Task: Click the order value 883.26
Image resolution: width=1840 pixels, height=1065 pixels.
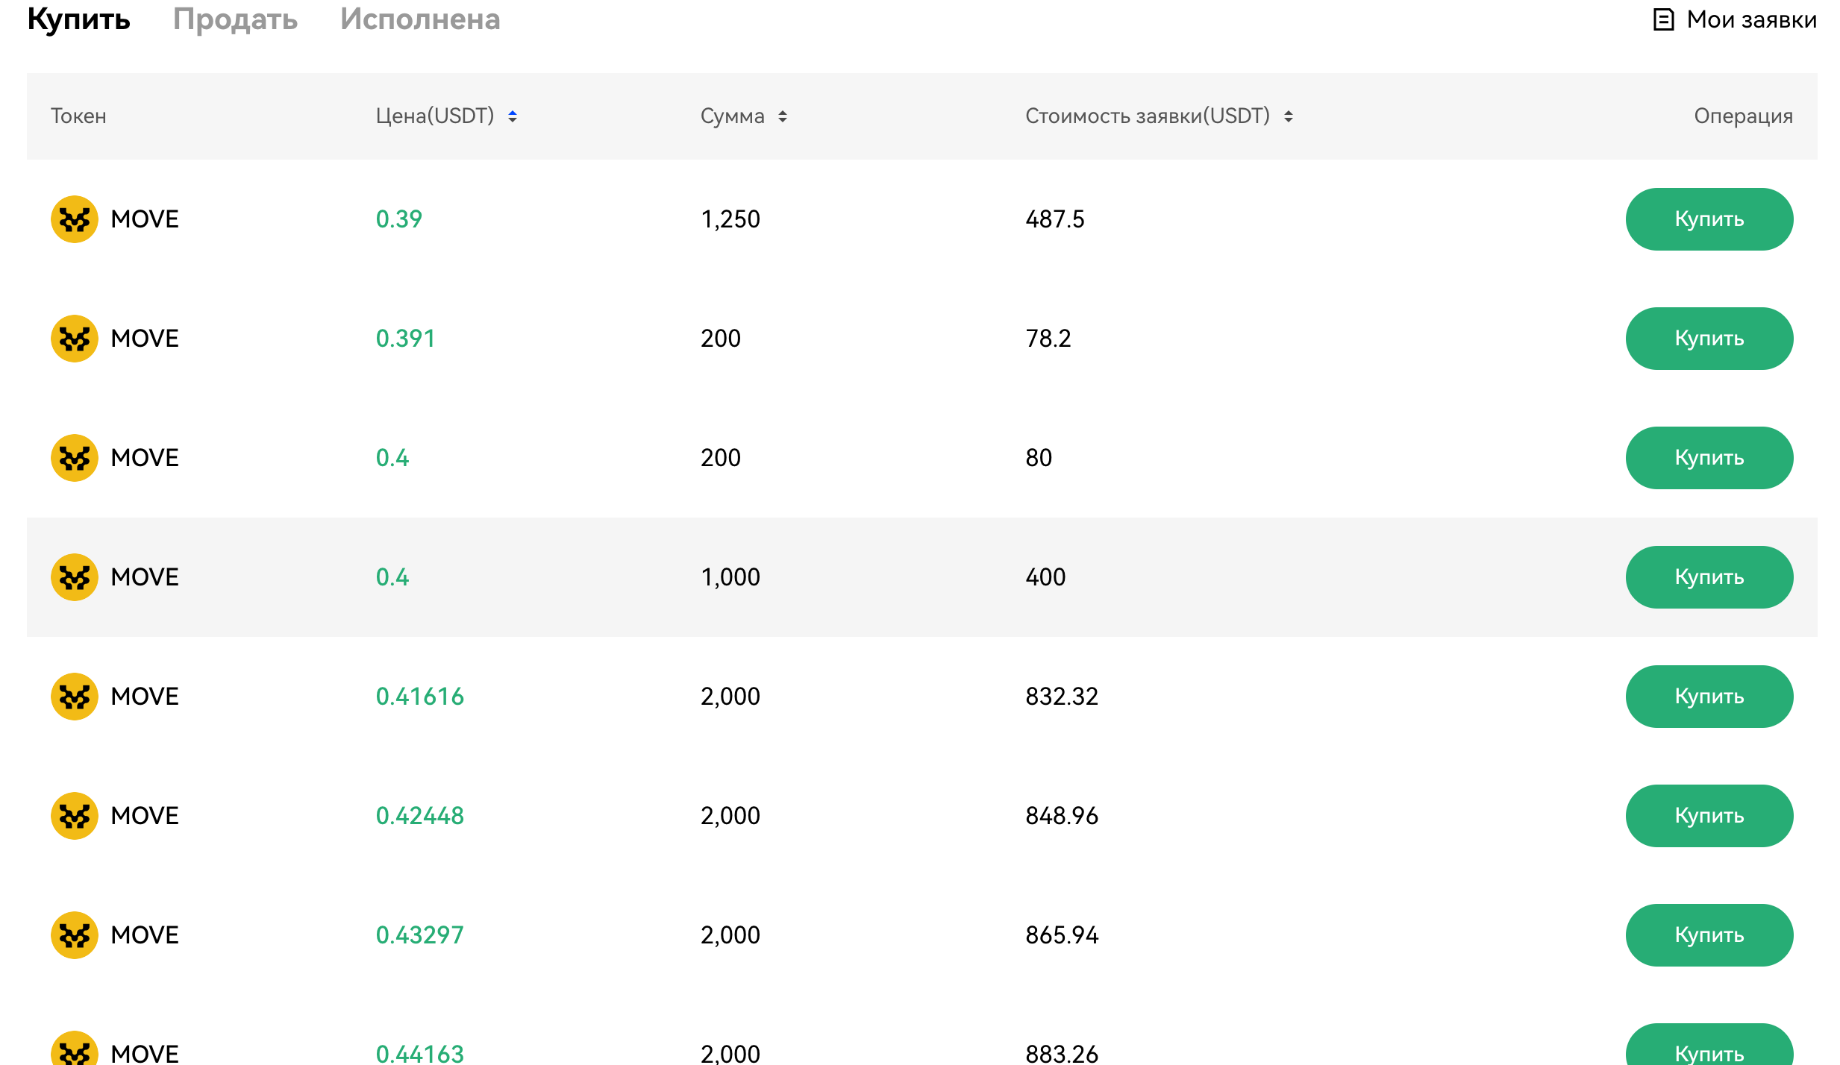Action: pyautogui.click(x=1062, y=1053)
